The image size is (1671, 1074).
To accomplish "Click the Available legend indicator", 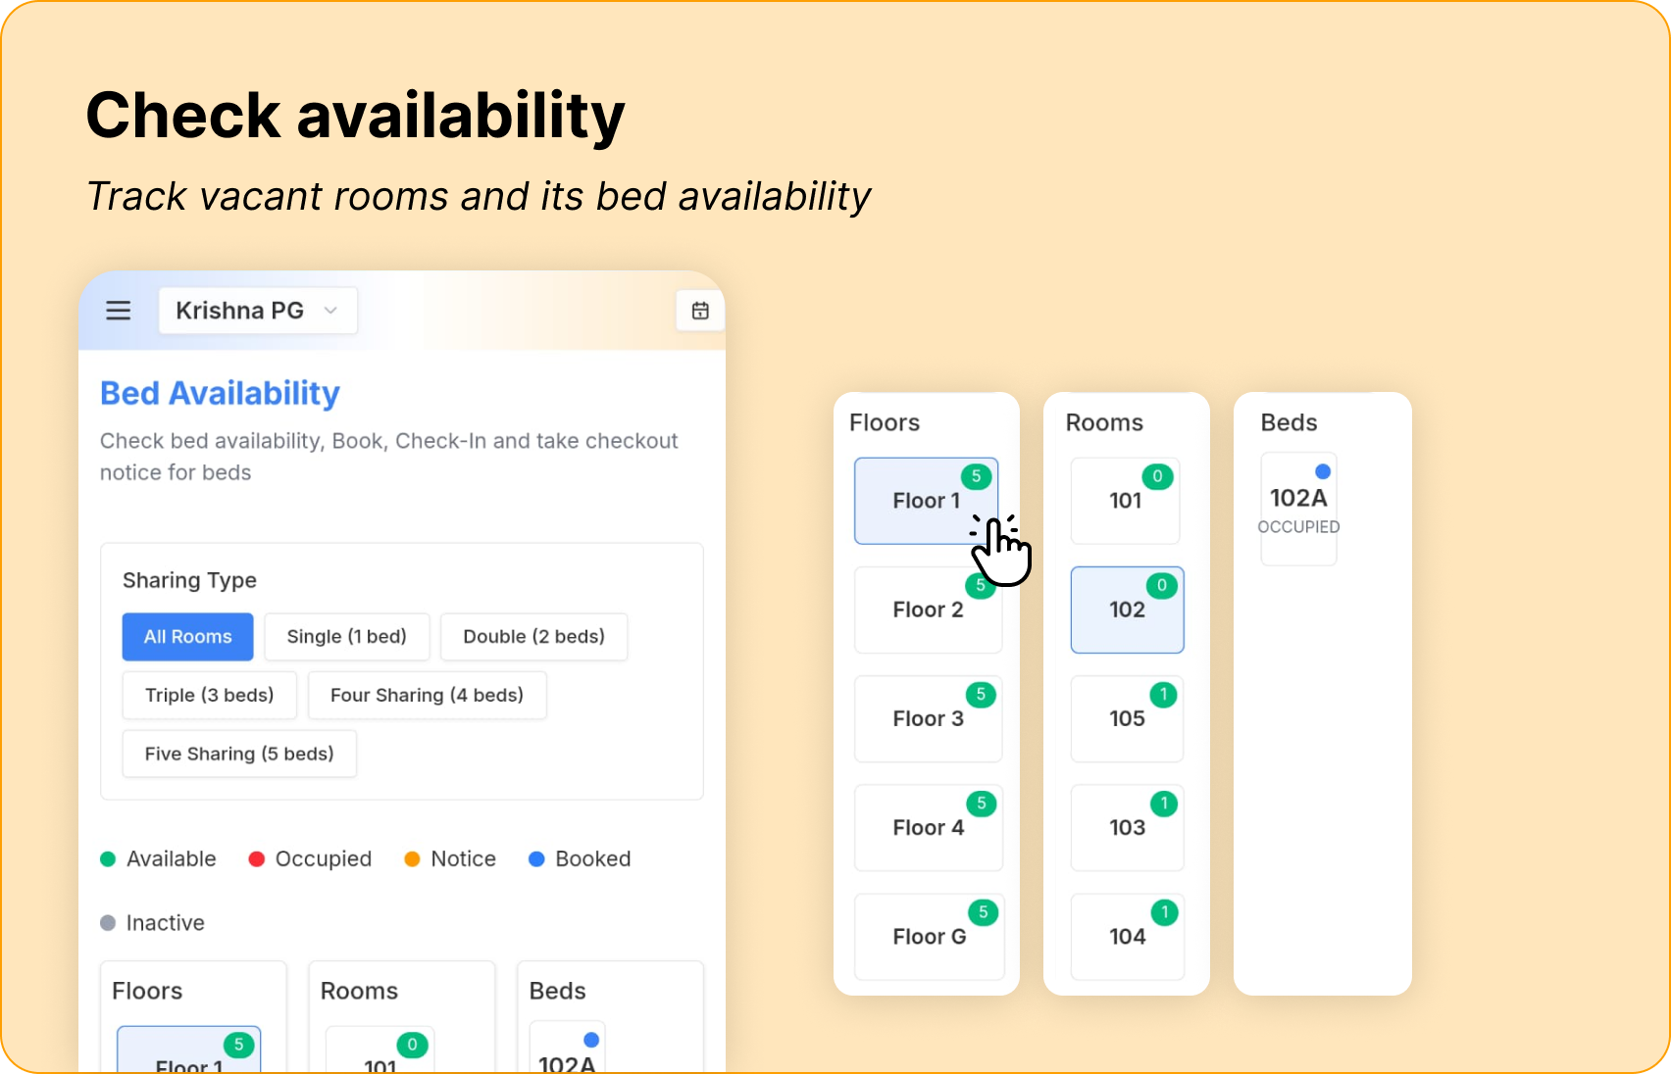I will point(108,858).
